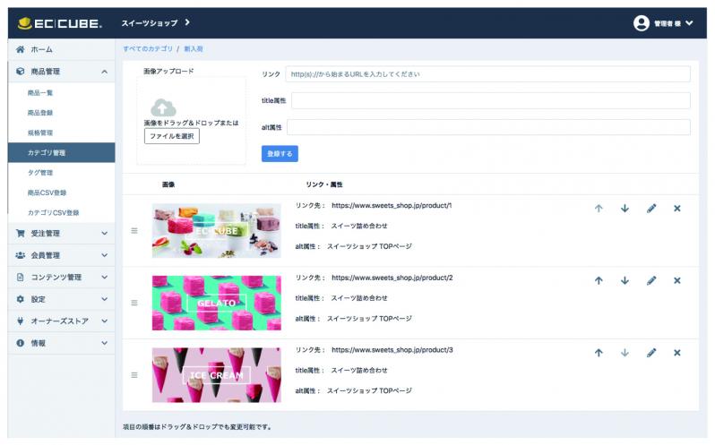This screenshot has width=715, height=445.
Task: Click the edit pencil for product/1 row
Action: [651, 209]
